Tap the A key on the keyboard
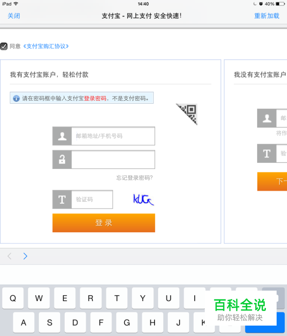The width and height of the screenshot is (287, 336). (24, 323)
